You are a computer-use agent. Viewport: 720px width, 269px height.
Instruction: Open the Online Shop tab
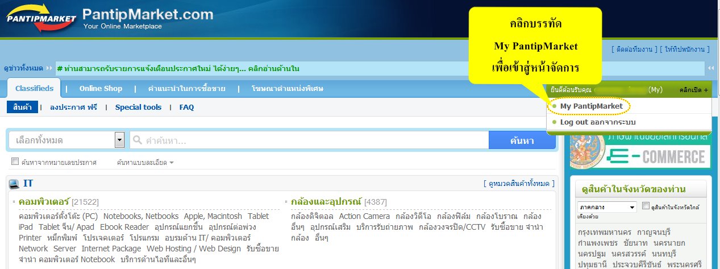click(101, 89)
